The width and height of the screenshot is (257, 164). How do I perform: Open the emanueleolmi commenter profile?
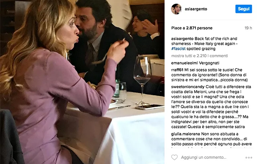point(183,63)
